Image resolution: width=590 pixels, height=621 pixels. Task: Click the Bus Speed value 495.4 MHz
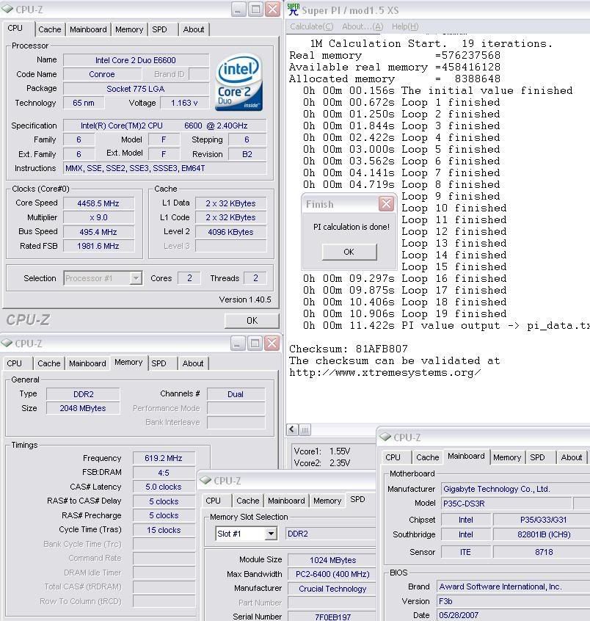coord(98,232)
